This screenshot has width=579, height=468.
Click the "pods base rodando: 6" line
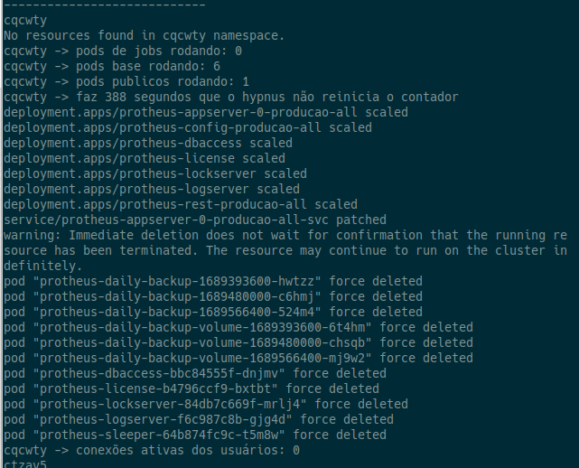(112, 66)
